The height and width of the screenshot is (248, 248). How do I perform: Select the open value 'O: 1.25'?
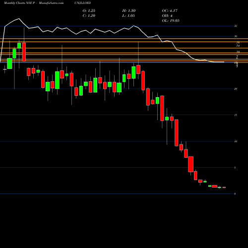89,10
